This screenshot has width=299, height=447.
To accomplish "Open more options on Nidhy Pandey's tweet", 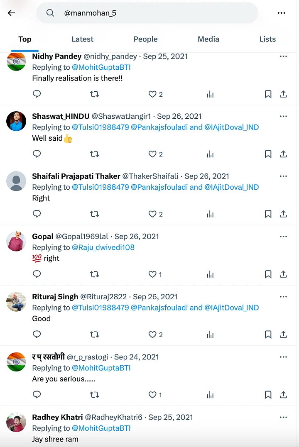I will pyautogui.click(x=283, y=56).
